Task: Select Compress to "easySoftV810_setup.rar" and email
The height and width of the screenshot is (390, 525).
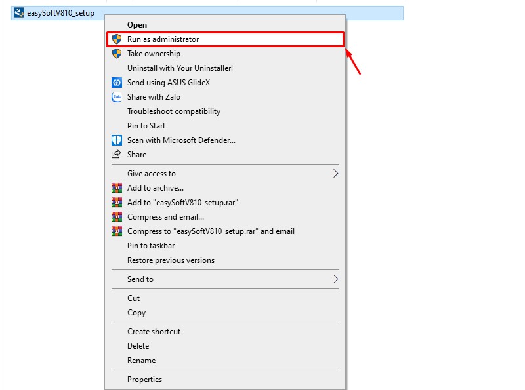Action: pyautogui.click(x=225, y=231)
